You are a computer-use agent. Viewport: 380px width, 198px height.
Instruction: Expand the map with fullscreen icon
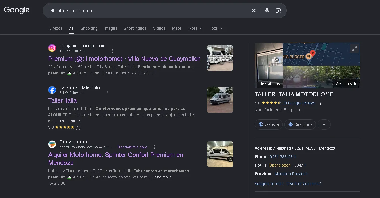[354, 49]
